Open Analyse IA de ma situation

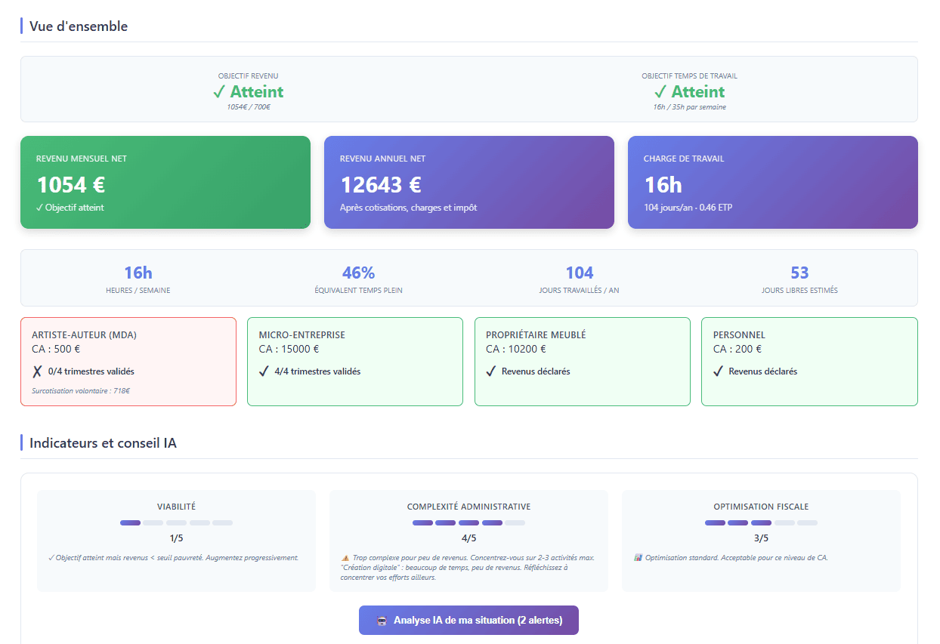pos(468,621)
